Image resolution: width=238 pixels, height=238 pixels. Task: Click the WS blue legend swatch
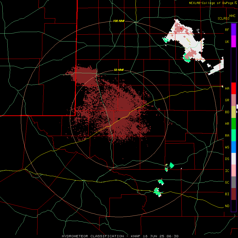(234, 147)
